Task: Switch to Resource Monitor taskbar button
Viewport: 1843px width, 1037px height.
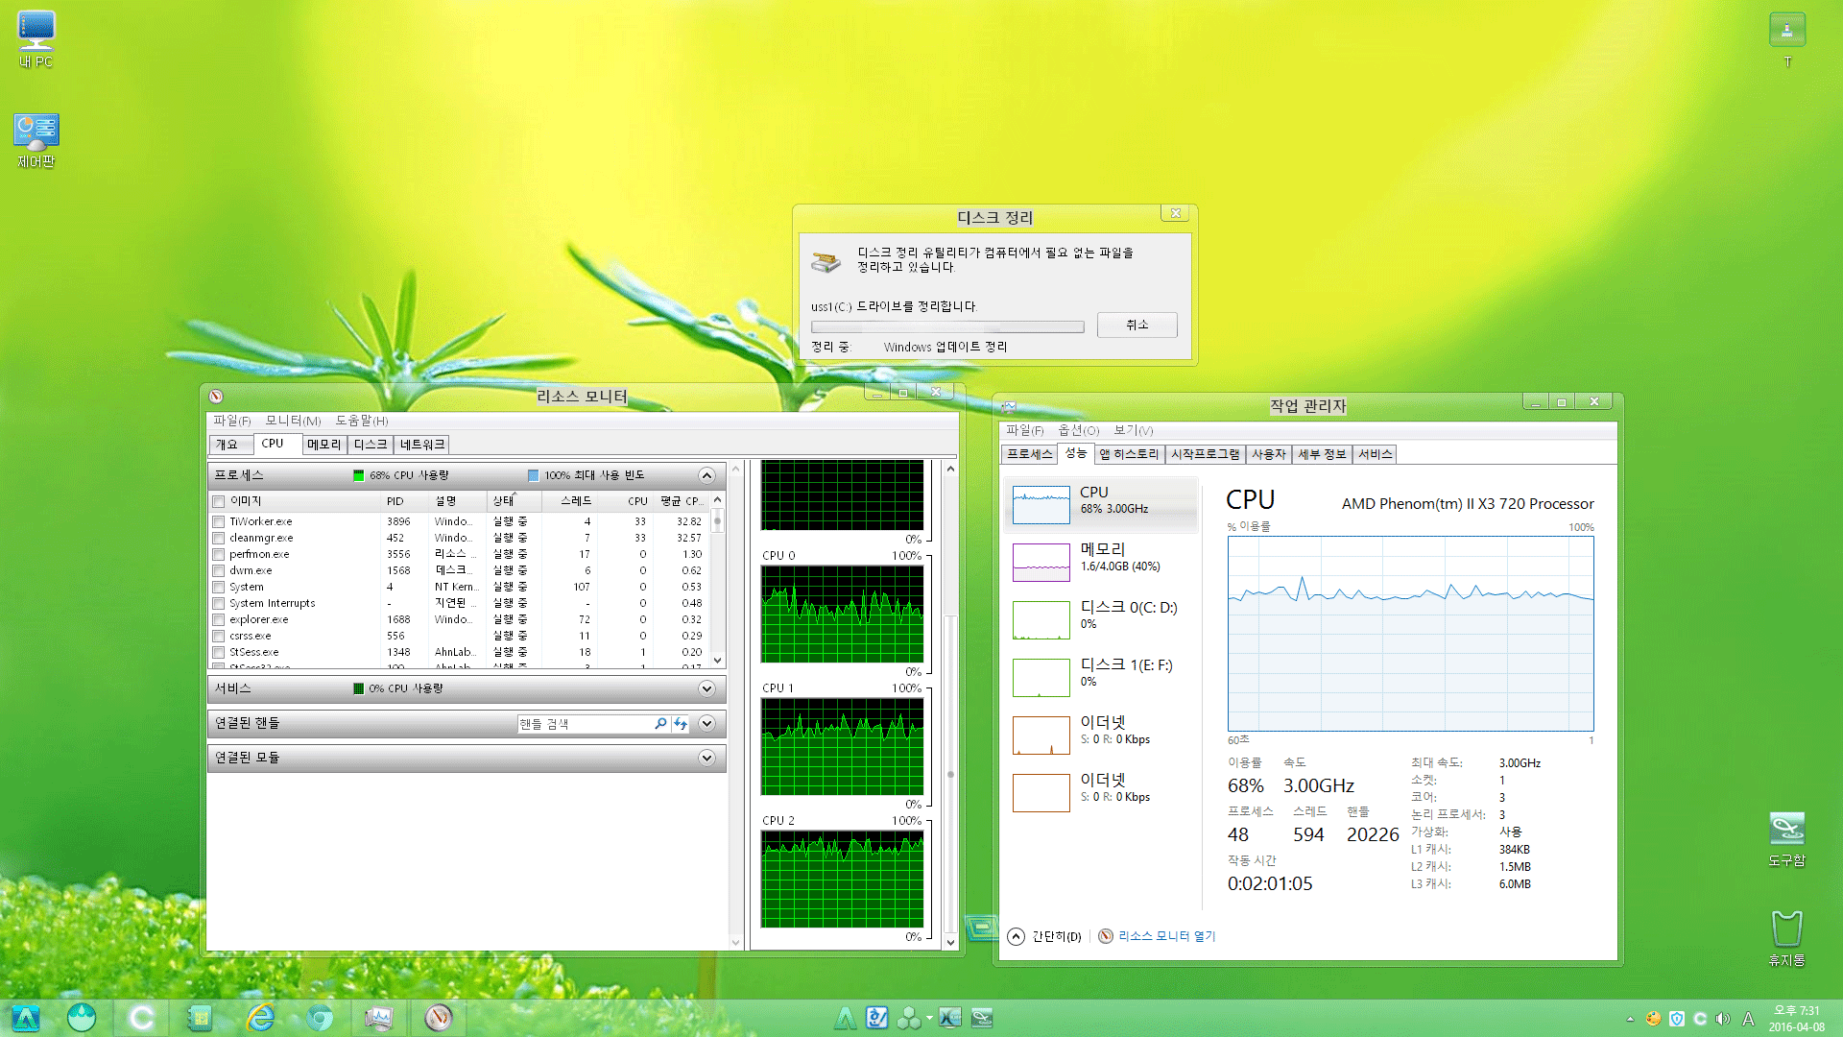Action: [x=438, y=1018]
